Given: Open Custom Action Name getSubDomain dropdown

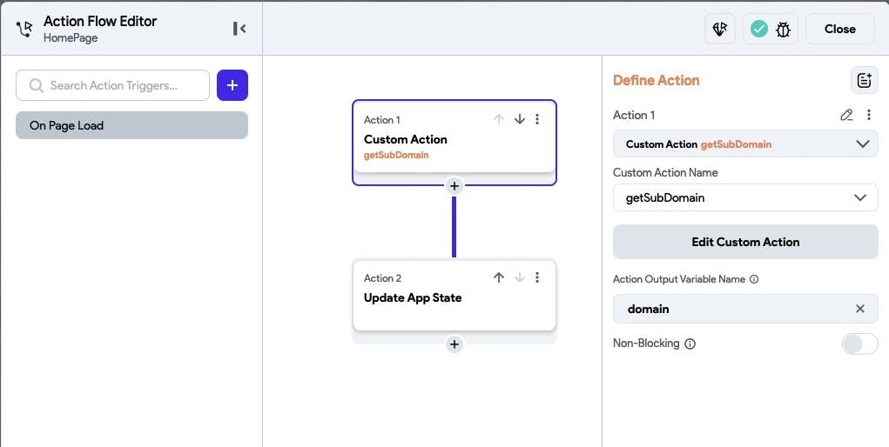Looking at the screenshot, I should (x=860, y=197).
